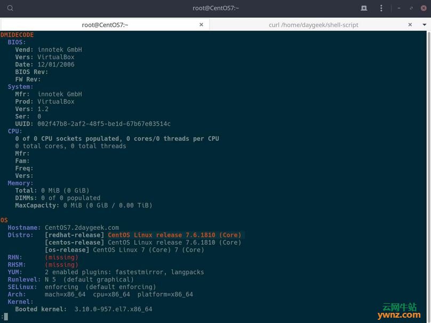431x323 pixels.
Task: Click the DIMMs 0 of 0 populated line
Action: pos(58,198)
